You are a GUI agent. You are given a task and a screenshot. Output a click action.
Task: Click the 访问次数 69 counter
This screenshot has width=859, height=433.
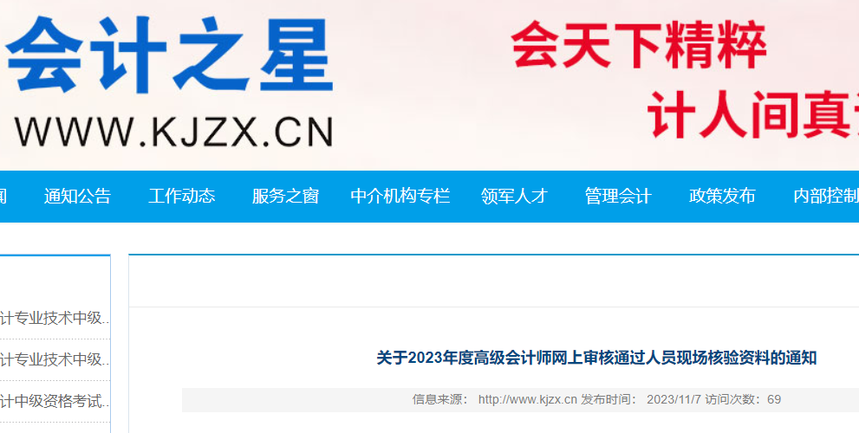[x=743, y=399]
